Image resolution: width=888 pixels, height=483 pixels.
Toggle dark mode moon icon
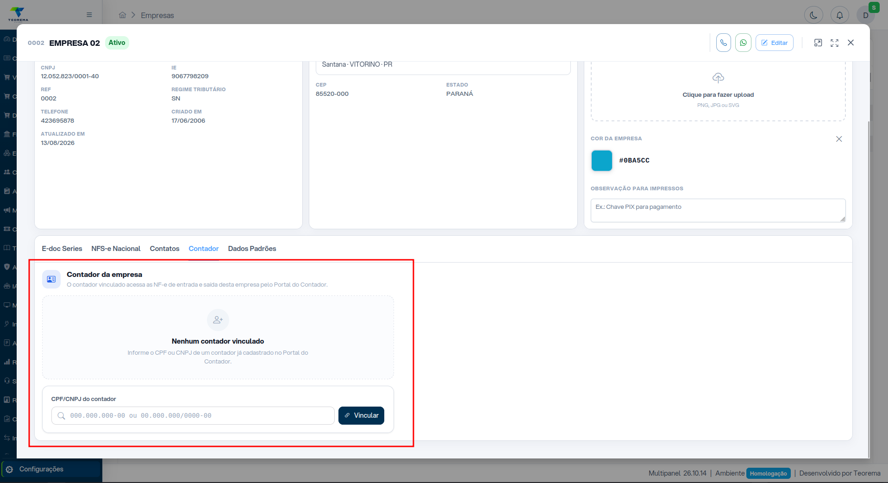[813, 15]
